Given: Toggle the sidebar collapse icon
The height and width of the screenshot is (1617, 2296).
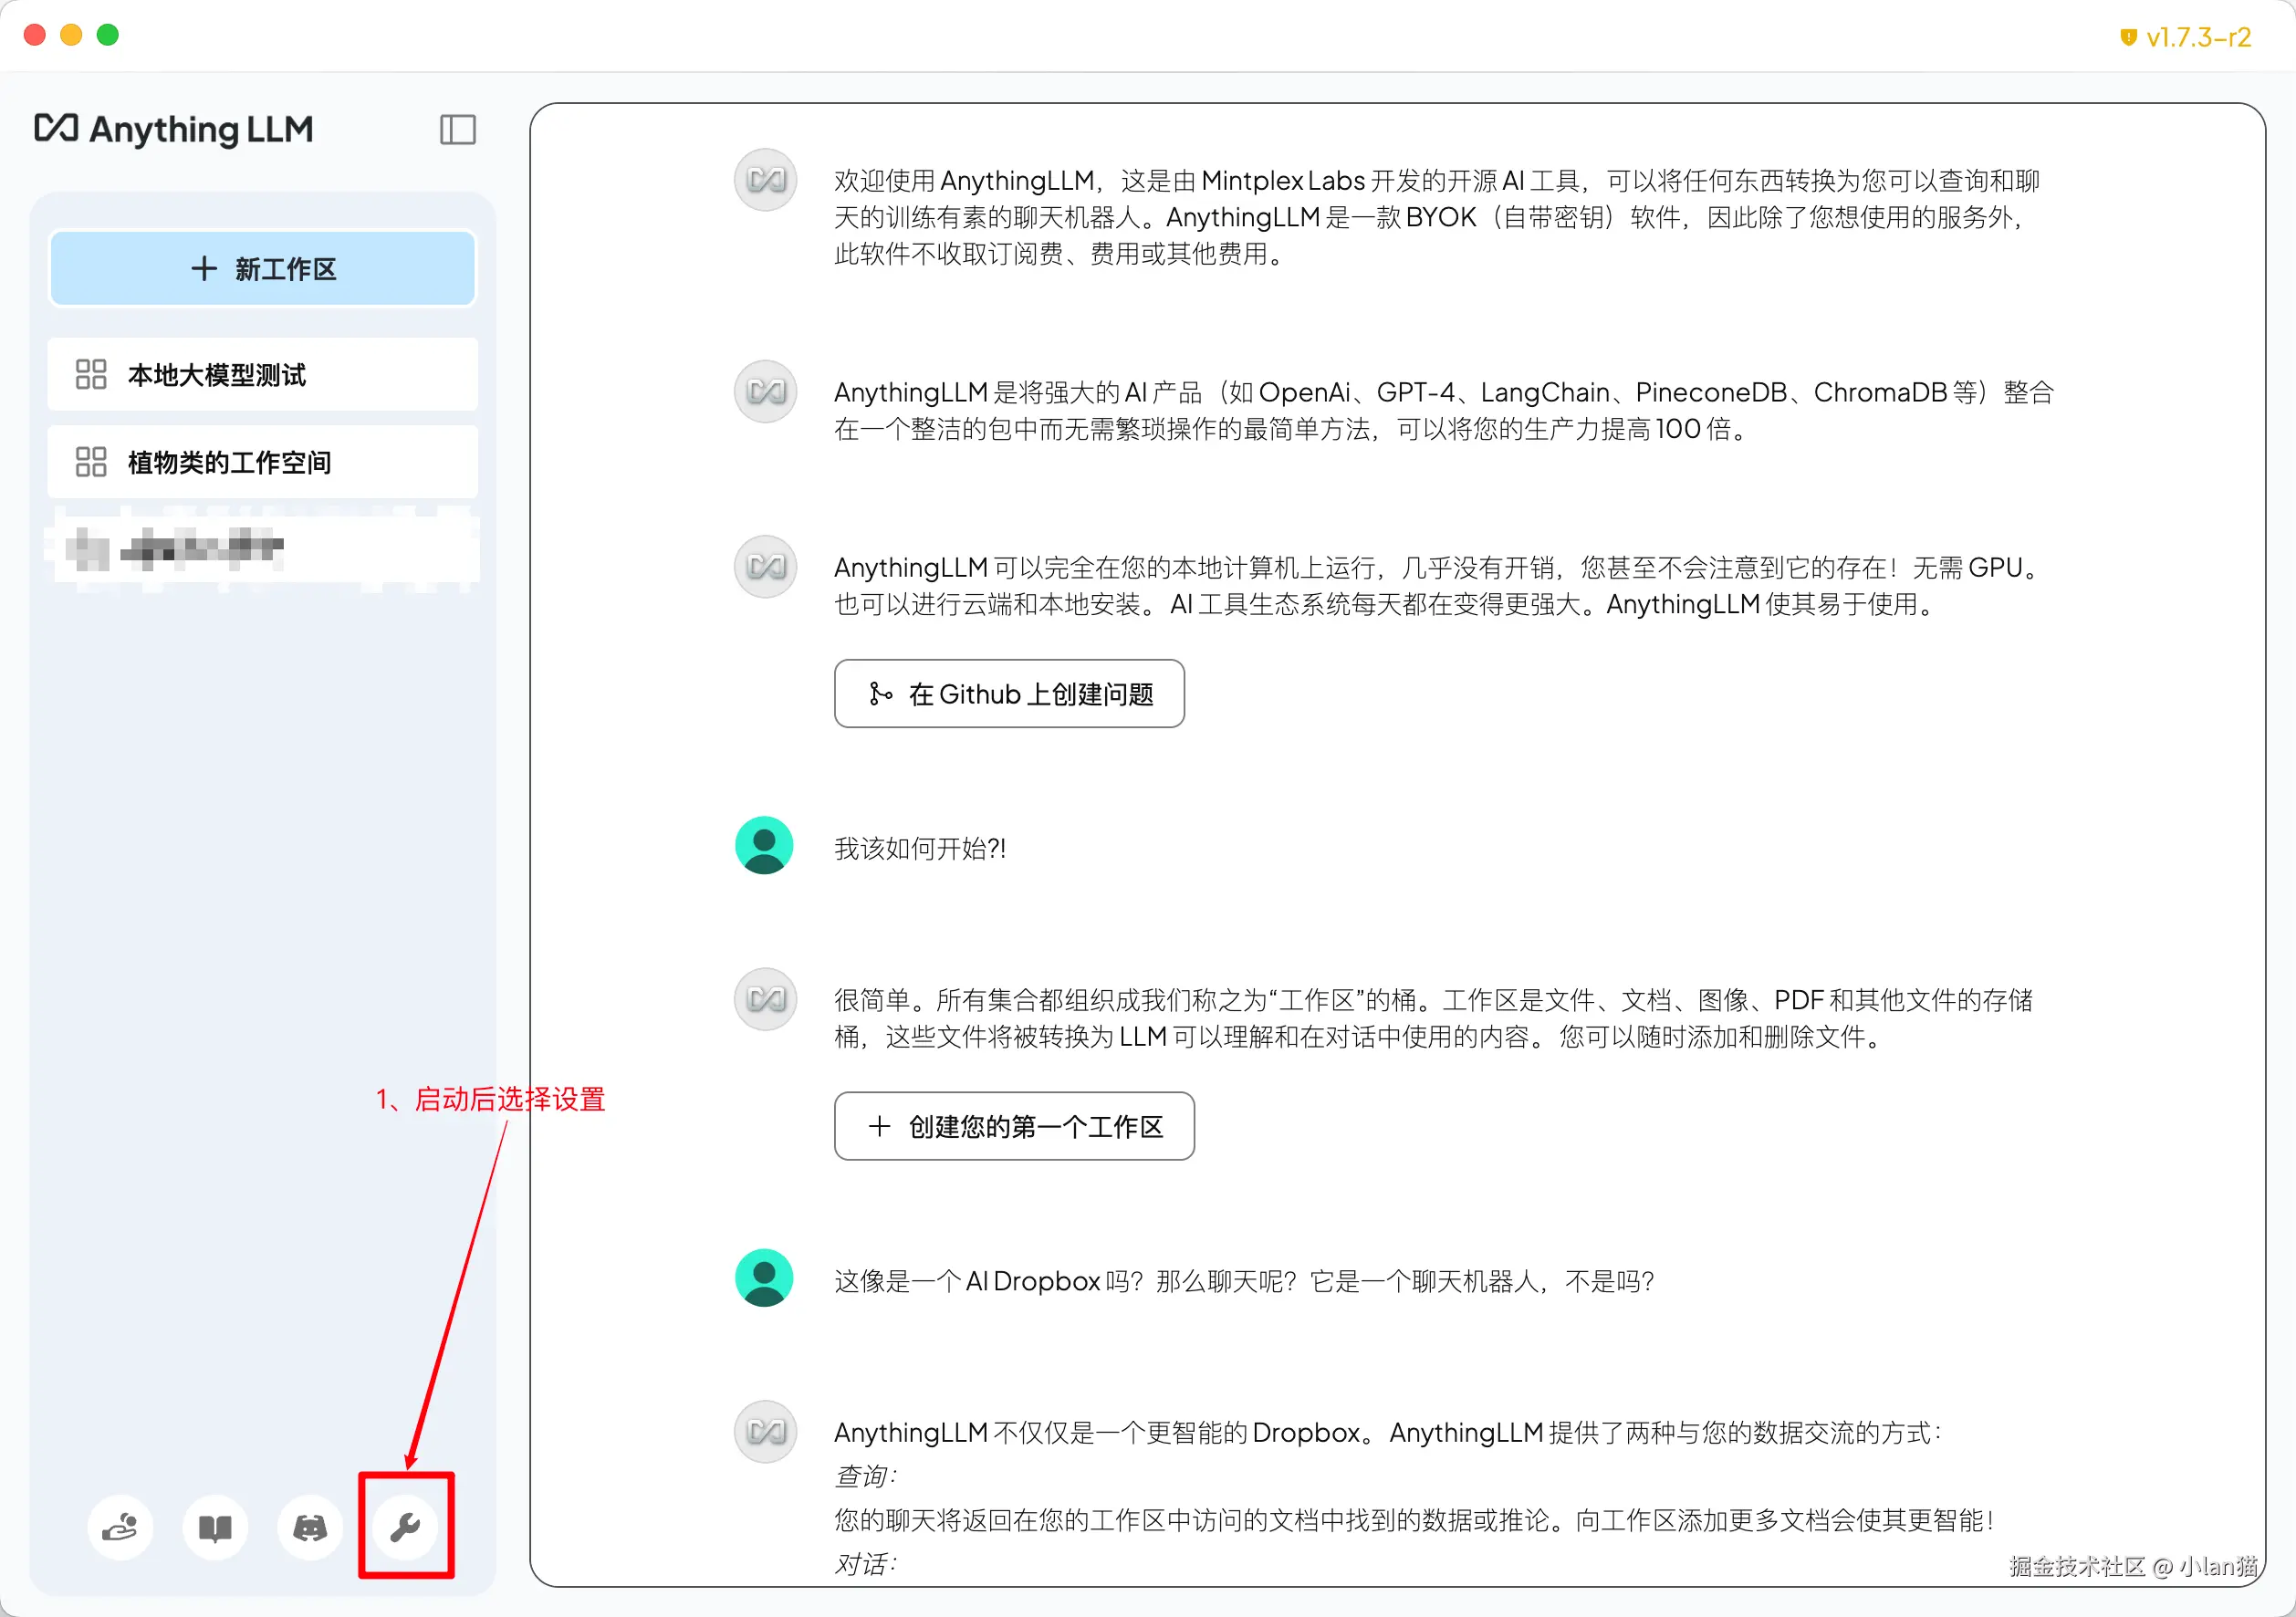Looking at the screenshot, I should tap(458, 130).
